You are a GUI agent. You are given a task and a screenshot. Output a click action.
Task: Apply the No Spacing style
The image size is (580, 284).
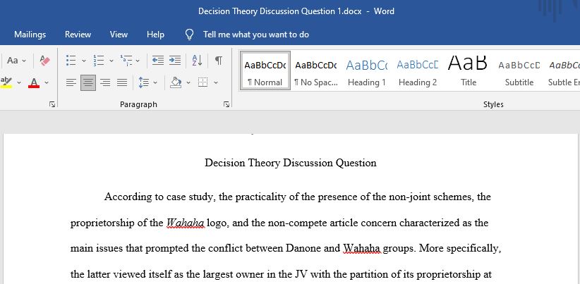tap(316, 71)
